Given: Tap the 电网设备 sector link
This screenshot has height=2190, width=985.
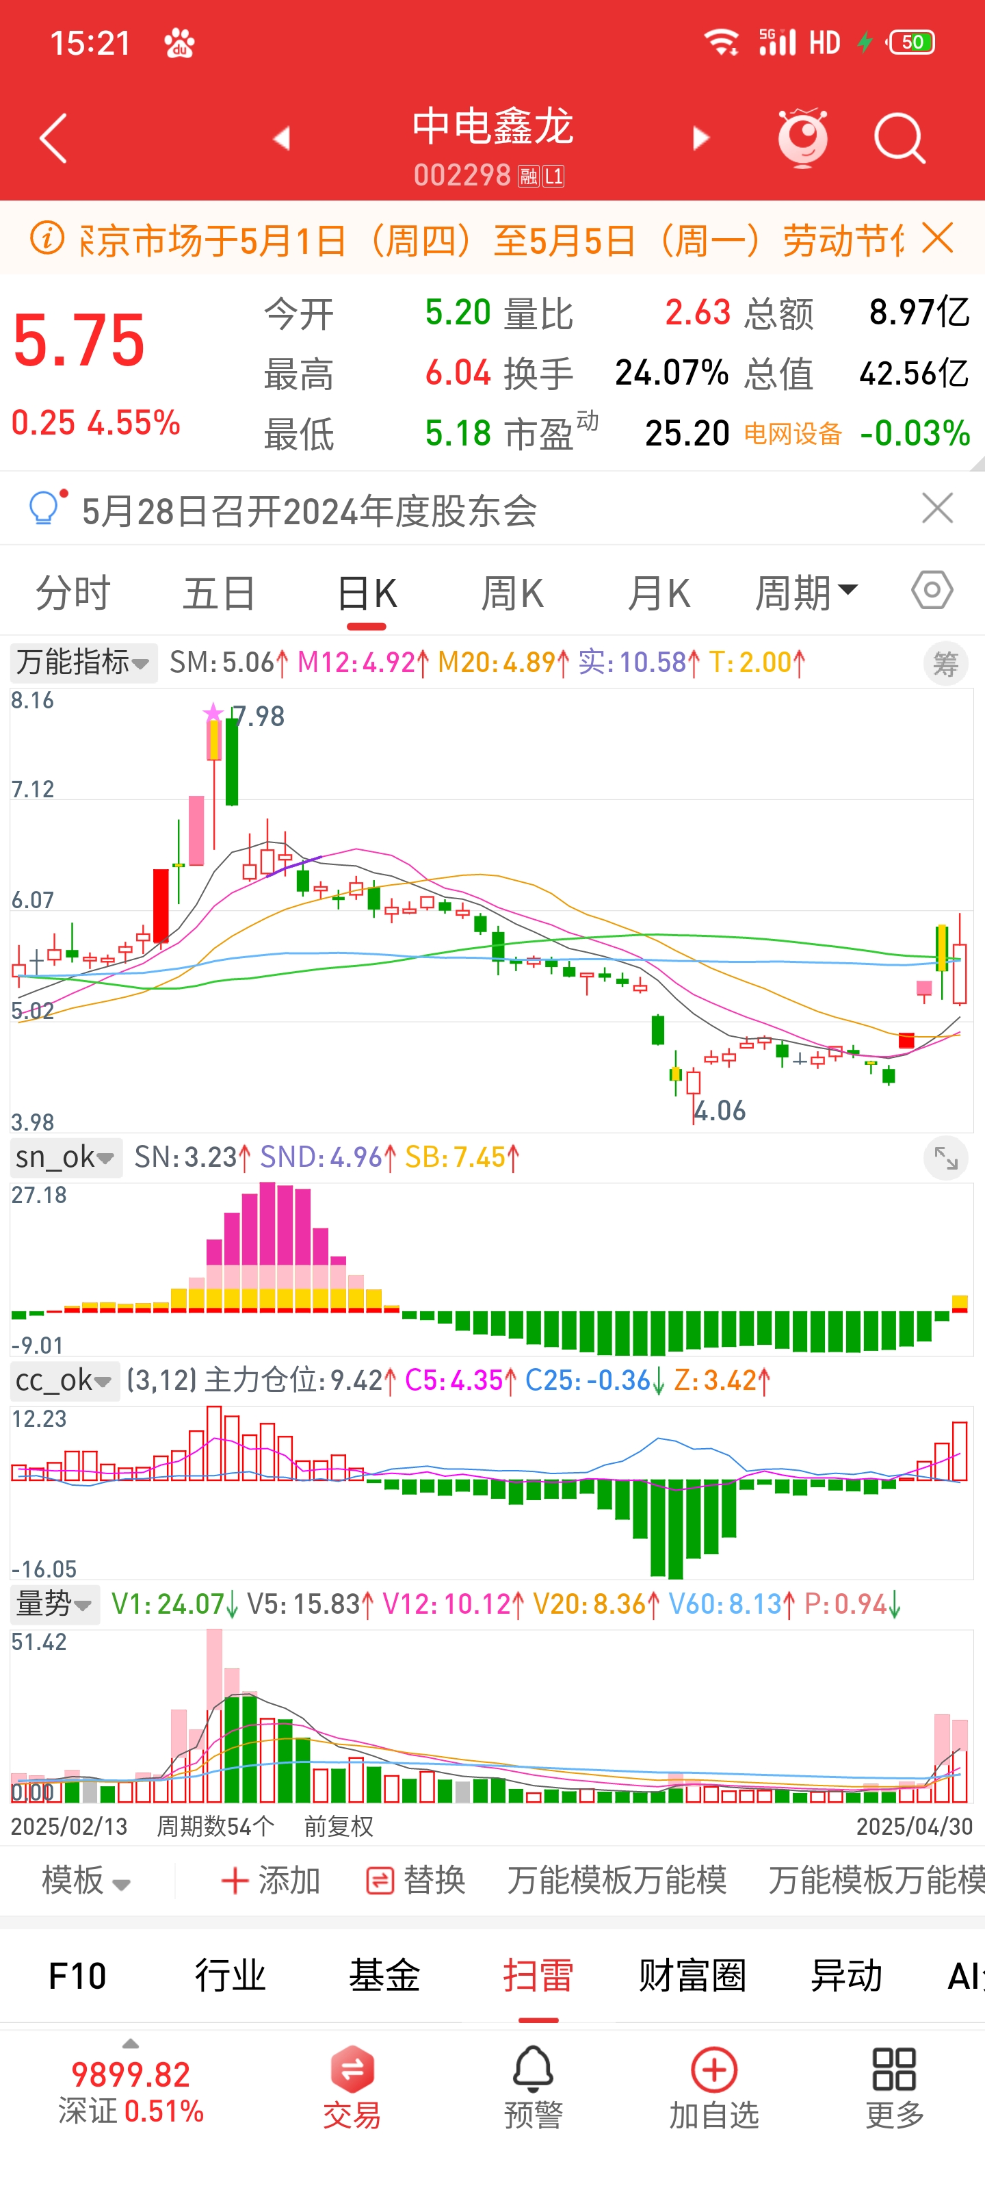Looking at the screenshot, I should coord(793,435).
